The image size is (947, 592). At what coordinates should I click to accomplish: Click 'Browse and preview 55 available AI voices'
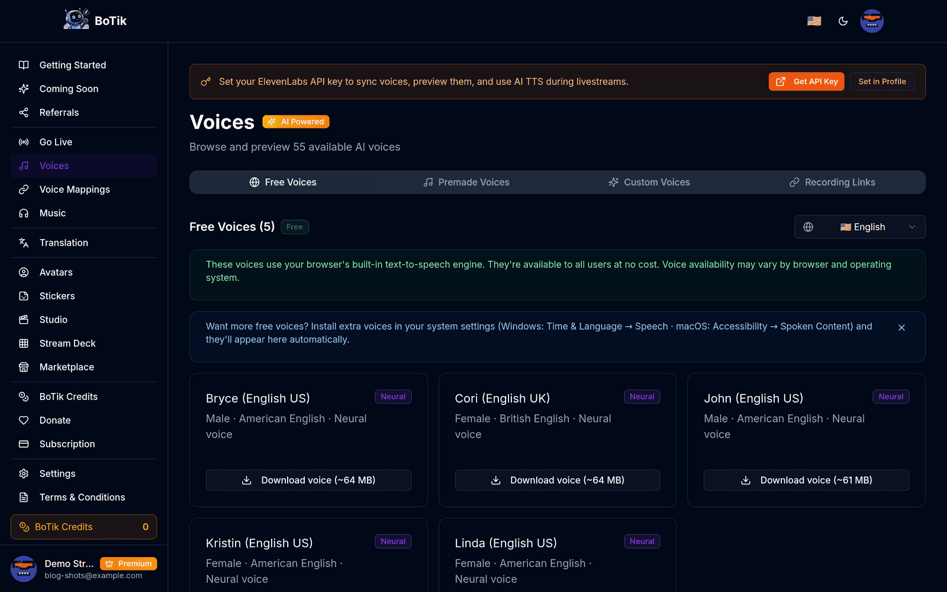295,147
